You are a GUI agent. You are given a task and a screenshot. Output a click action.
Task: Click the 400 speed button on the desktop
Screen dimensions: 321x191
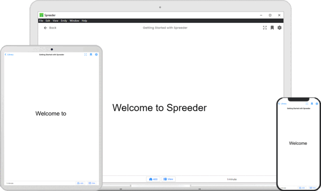[153, 179]
